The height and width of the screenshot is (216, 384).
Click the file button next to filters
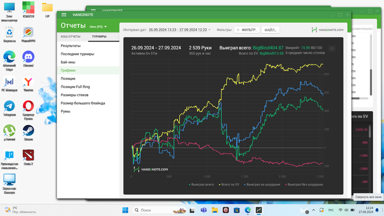pyautogui.click(x=270, y=30)
